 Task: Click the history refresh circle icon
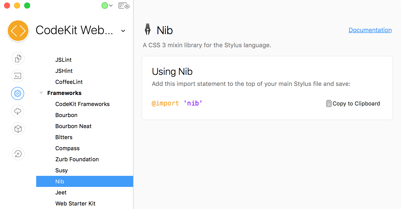point(18,154)
